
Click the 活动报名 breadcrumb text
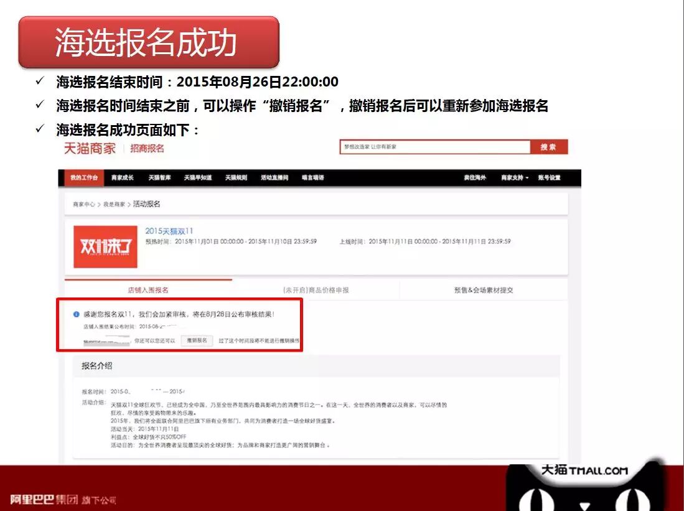tap(147, 204)
